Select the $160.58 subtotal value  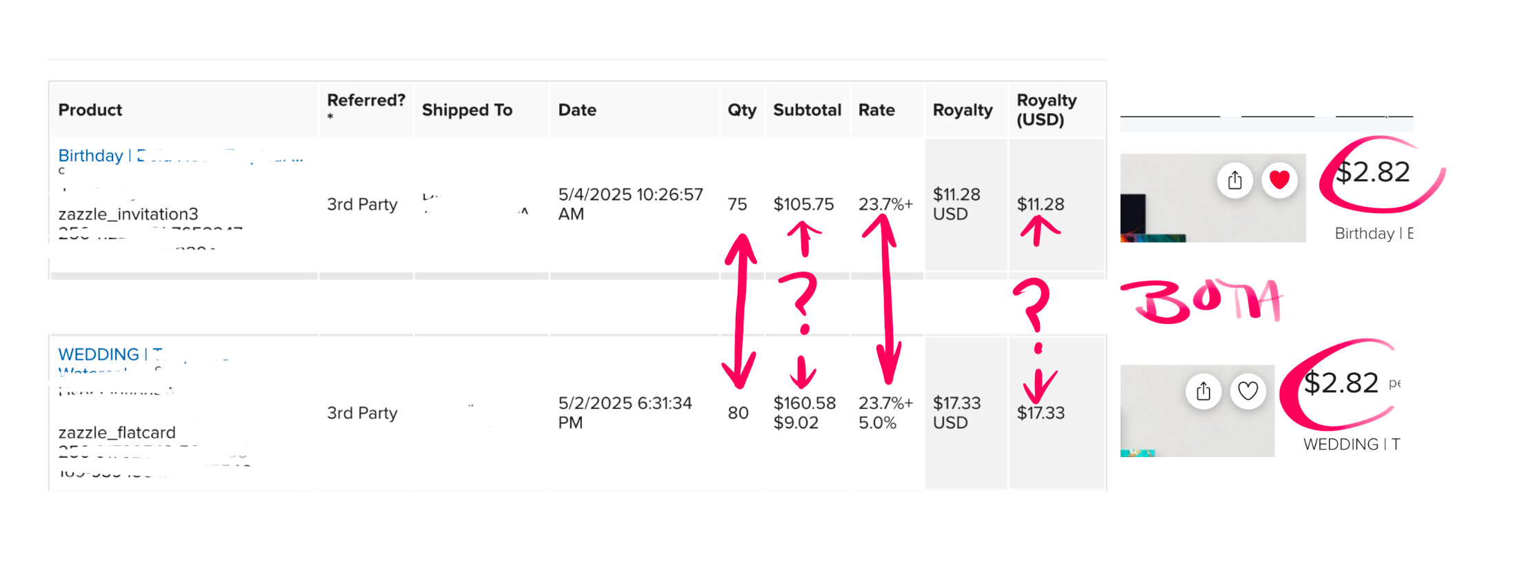804,403
